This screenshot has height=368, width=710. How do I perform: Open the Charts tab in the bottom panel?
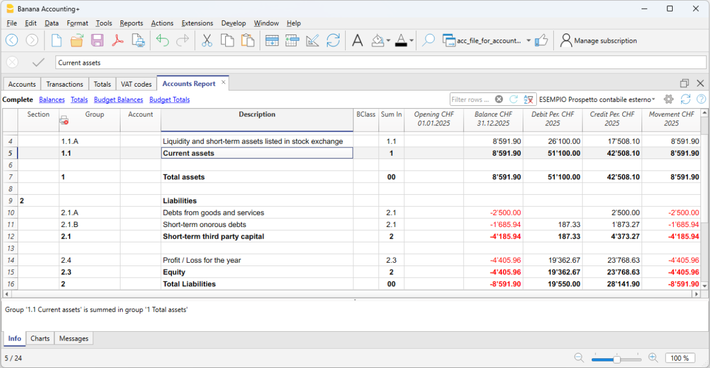point(40,338)
